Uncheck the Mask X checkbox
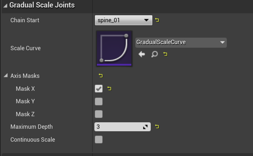This screenshot has height=156, width=253. pos(99,89)
